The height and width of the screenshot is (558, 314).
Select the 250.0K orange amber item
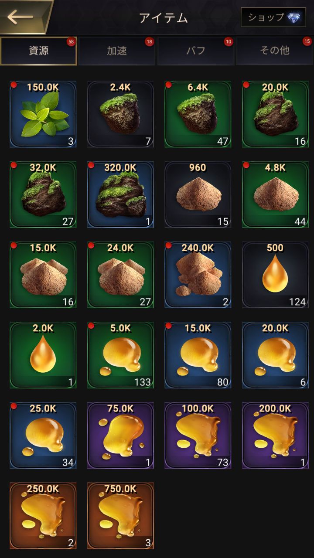tap(43, 516)
